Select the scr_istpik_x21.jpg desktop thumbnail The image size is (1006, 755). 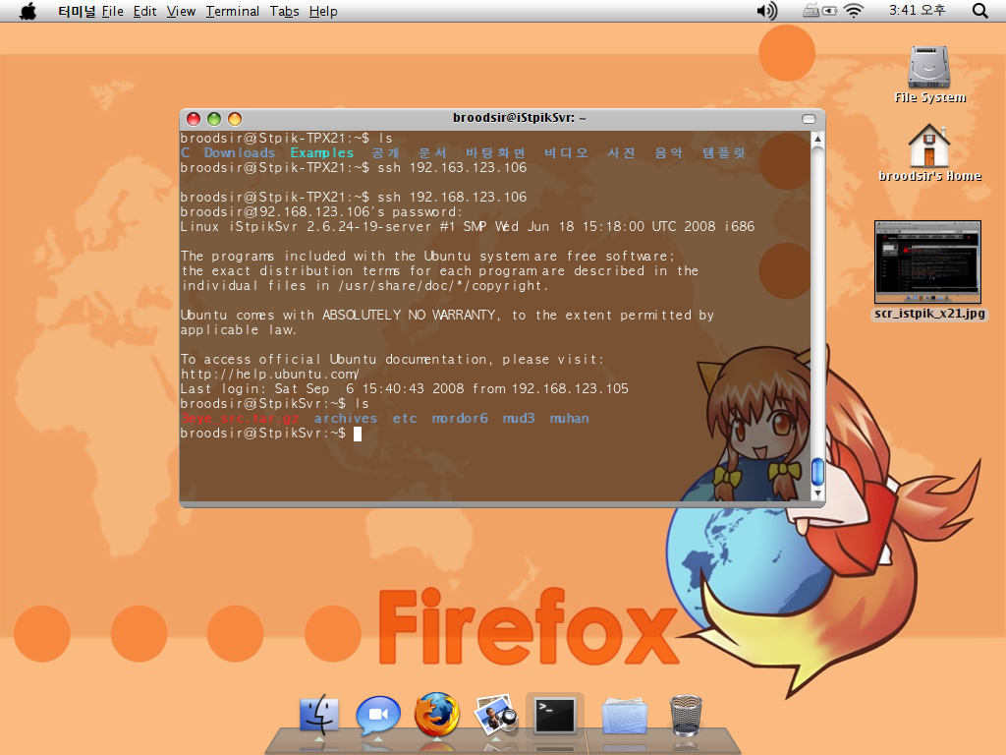pyautogui.click(x=928, y=261)
